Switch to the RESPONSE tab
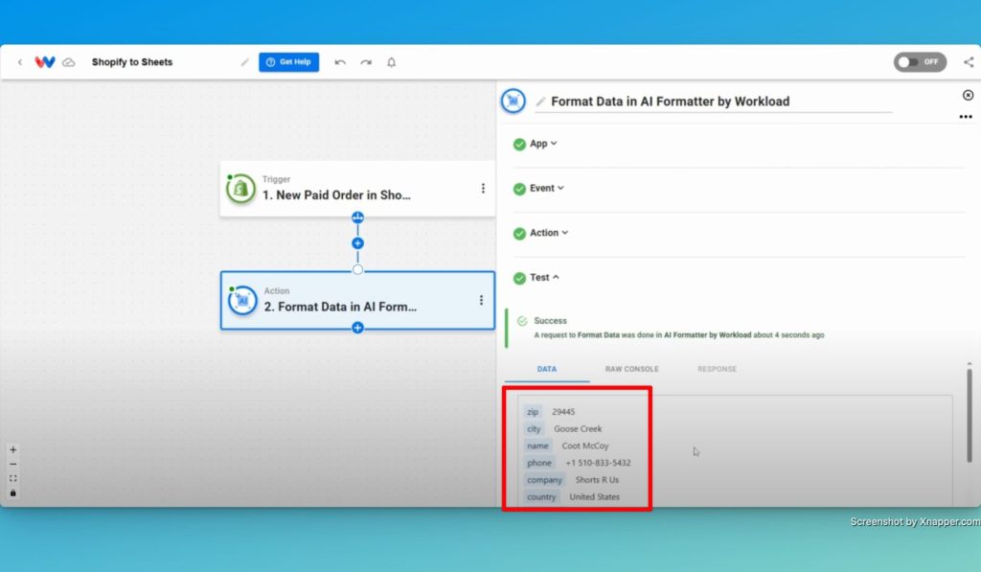This screenshot has width=981, height=572. coord(717,369)
